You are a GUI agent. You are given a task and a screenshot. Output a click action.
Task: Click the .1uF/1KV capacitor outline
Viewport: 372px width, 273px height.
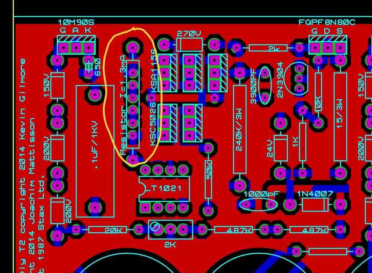[x=95, y=151]
